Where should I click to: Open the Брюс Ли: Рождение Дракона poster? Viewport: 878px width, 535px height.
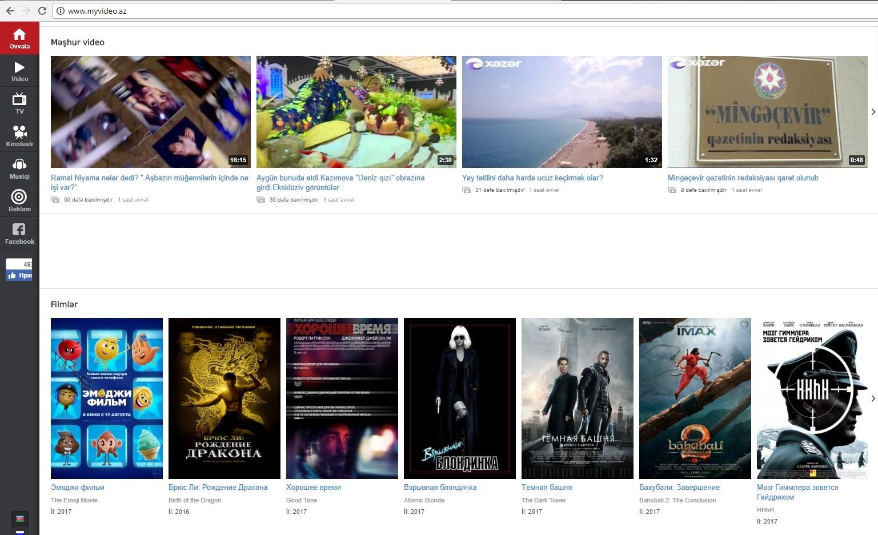click(224, 399)
